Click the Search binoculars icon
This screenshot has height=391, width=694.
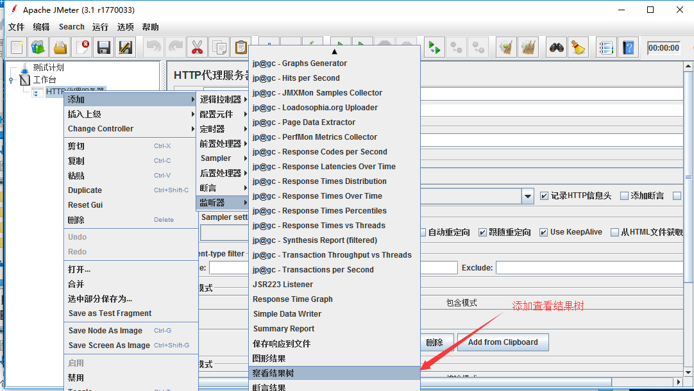(x=556, y=47)
